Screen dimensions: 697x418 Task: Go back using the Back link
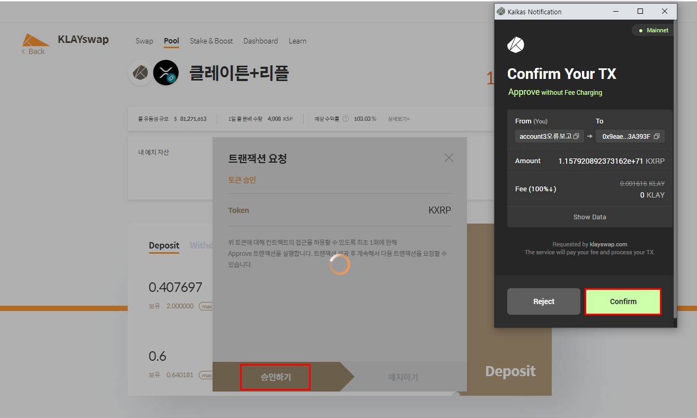33,51
